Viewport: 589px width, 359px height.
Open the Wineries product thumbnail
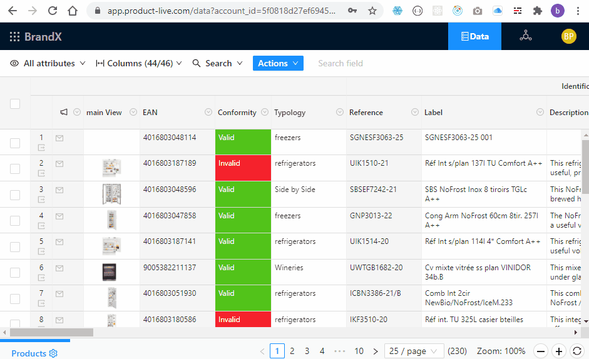coord(110,272)
